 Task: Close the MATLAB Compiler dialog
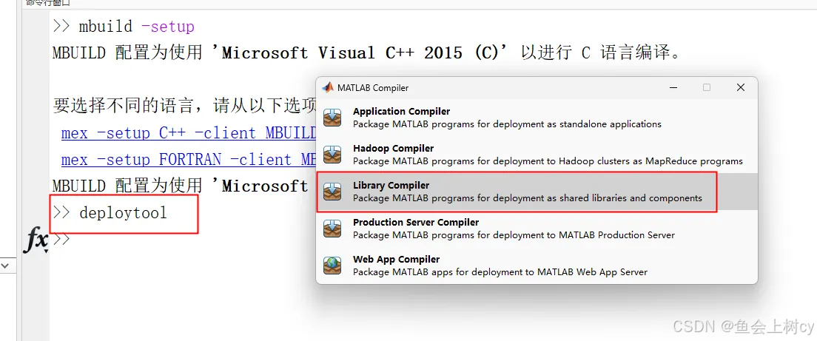[x=740, y=87]
